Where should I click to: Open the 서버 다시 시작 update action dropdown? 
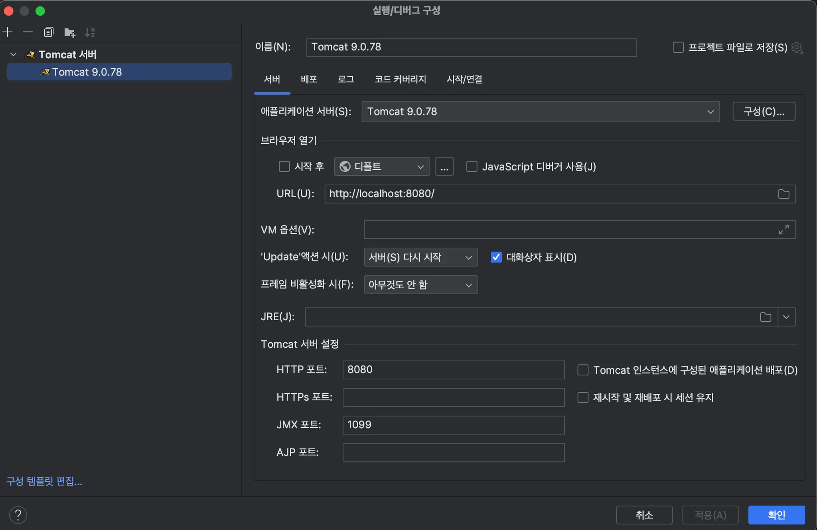point(420,257)
